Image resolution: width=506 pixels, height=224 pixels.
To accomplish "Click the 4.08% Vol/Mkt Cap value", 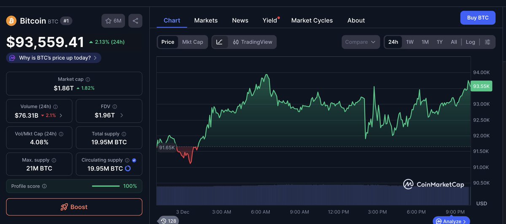I will pos(39,142).
